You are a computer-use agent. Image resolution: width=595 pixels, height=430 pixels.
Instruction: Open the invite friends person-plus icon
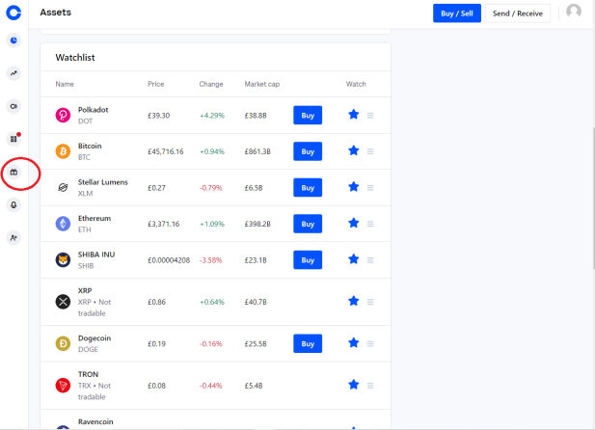pos(14,238)
